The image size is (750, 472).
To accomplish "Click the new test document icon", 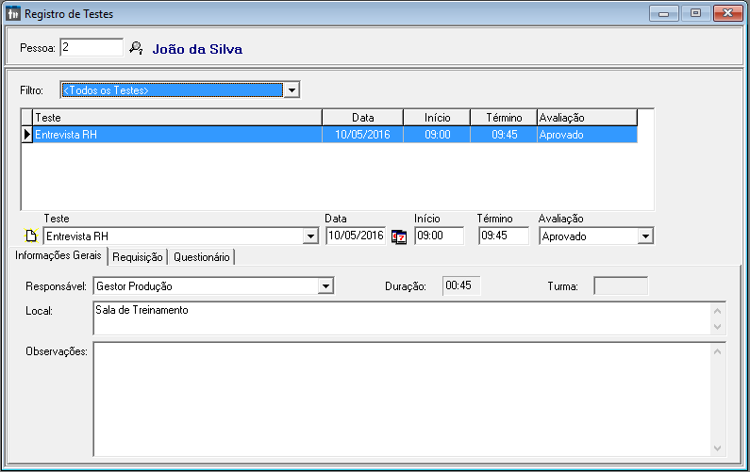I will tap(31, 236).
